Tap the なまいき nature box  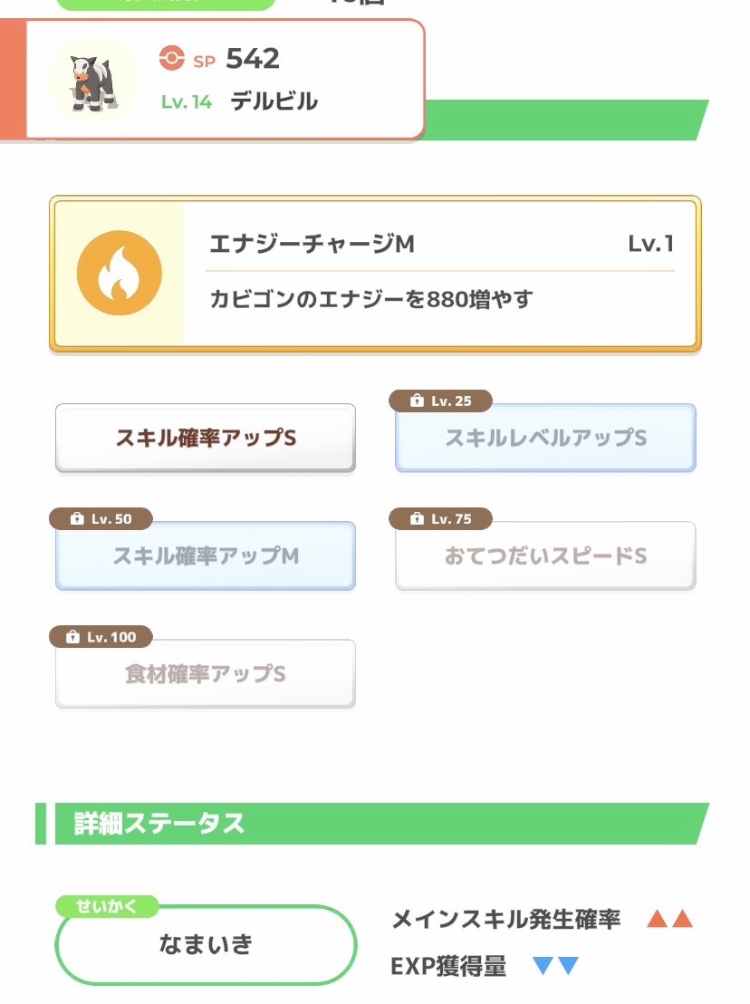(x=206, y=945)
